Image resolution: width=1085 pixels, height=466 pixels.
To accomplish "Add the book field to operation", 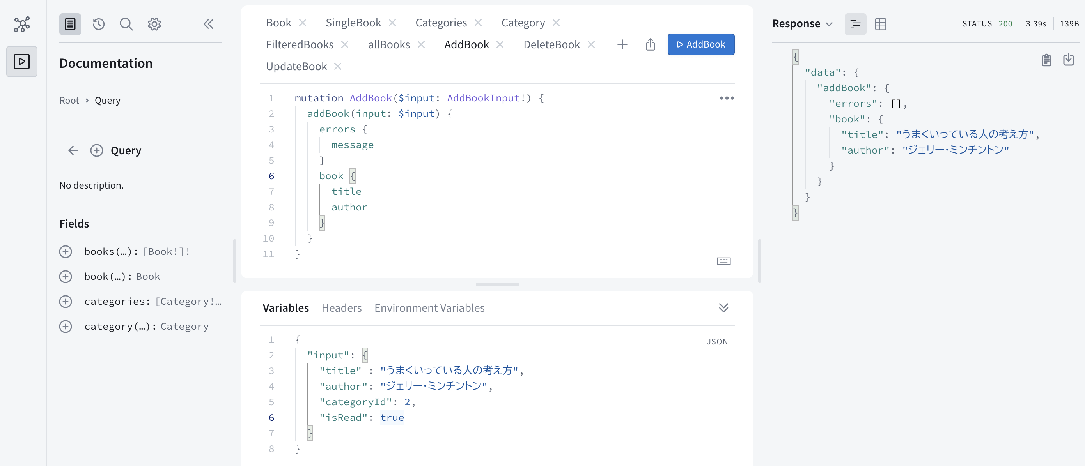I will tap(66, 277).
